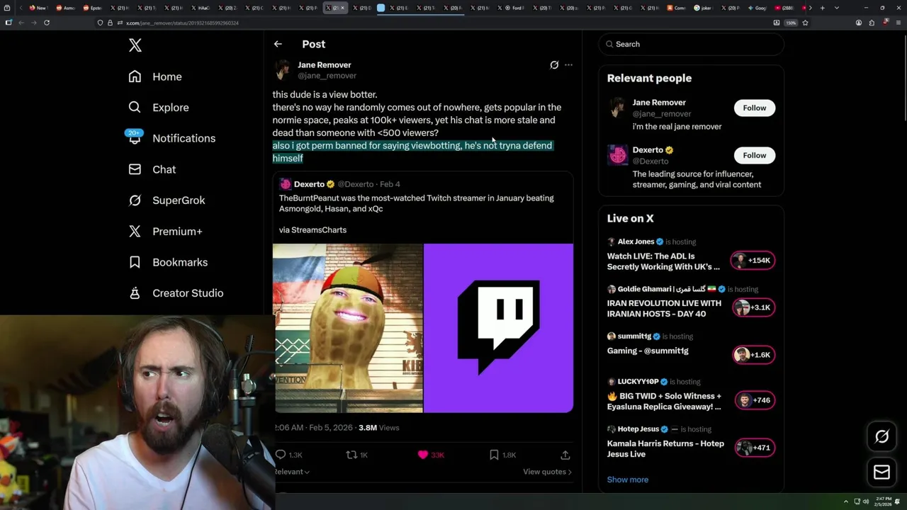This screenshot has height=510, width=907.
Task: Click the share post icon
Action: (565, 455)
